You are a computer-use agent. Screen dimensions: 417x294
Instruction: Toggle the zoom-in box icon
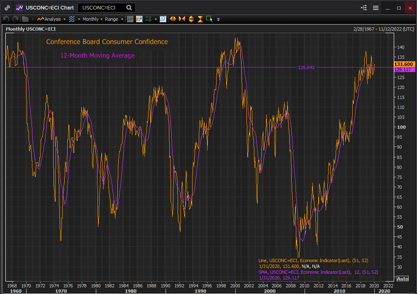(163, 19)
